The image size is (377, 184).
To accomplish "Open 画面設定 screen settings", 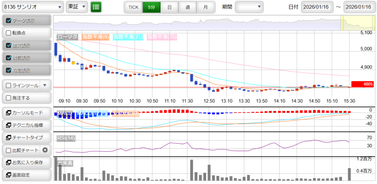I will [26, 175].
